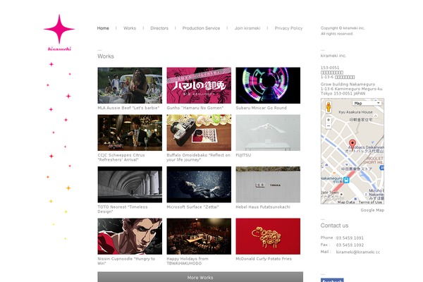Click the fax number 03.5459.1092
This screenshot has width=423, height=282.
click(x=350, y=245)
